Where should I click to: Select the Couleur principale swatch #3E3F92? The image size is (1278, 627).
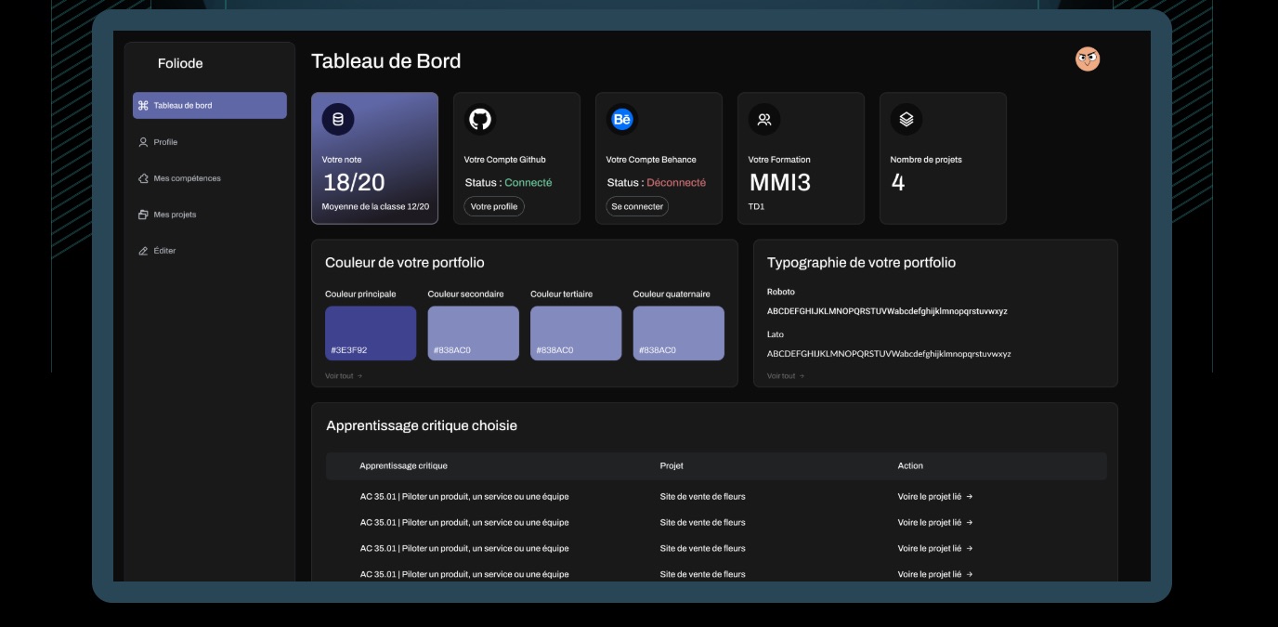(x=371, y=333)
